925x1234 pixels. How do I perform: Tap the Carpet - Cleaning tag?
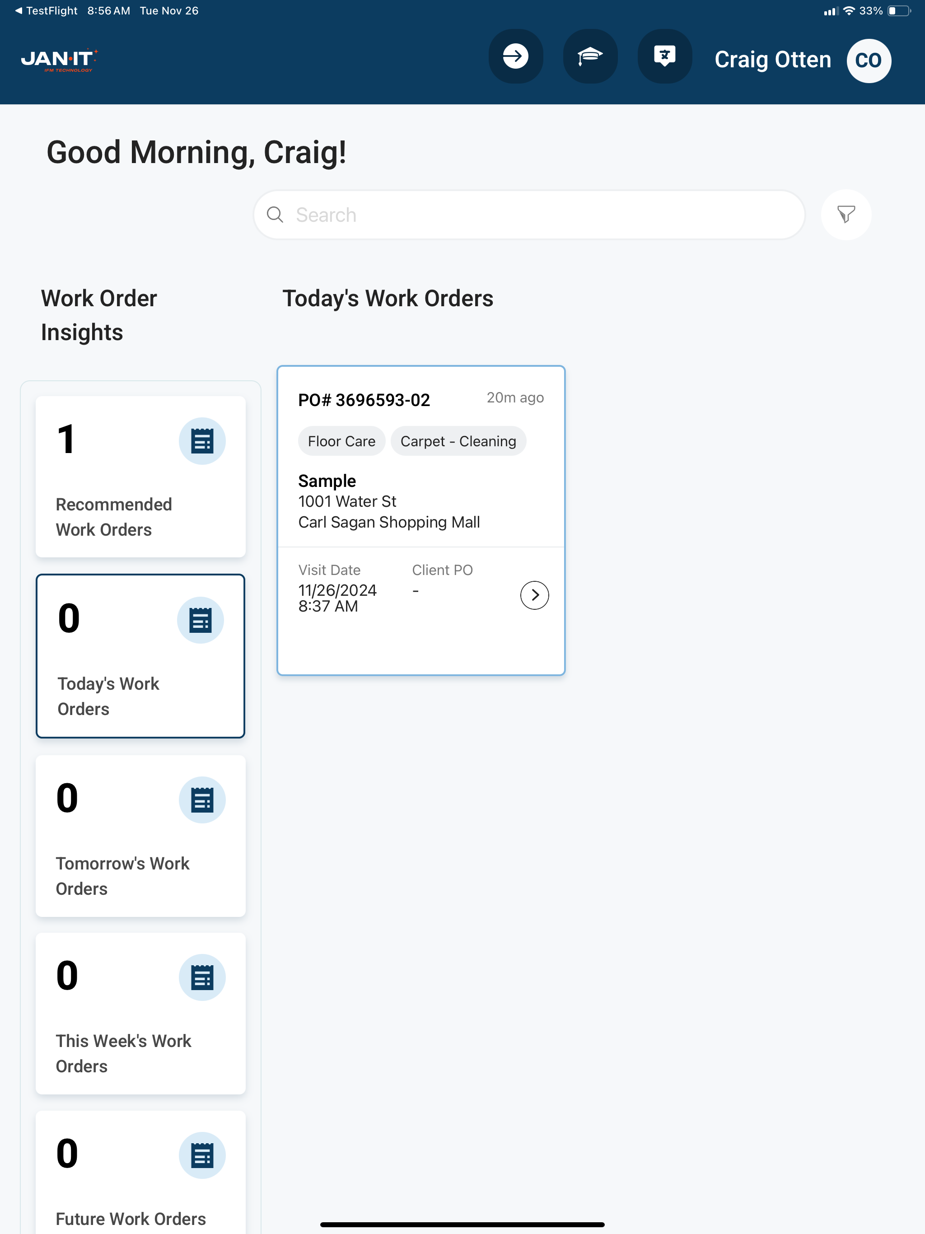click(458, 441)
